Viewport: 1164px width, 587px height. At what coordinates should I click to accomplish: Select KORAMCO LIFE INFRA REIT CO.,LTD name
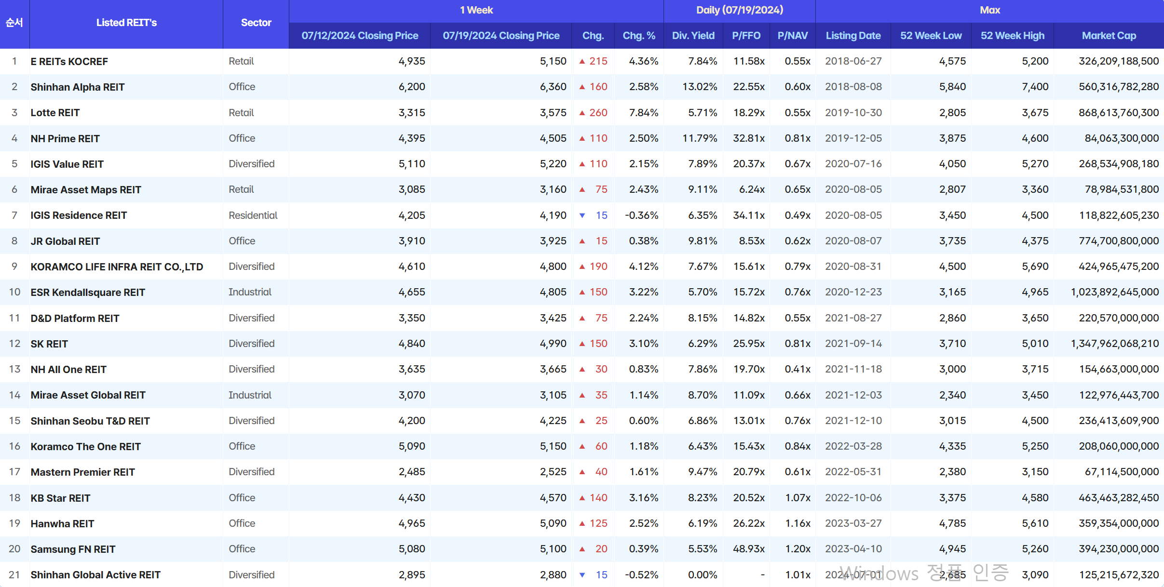(117, 267)
